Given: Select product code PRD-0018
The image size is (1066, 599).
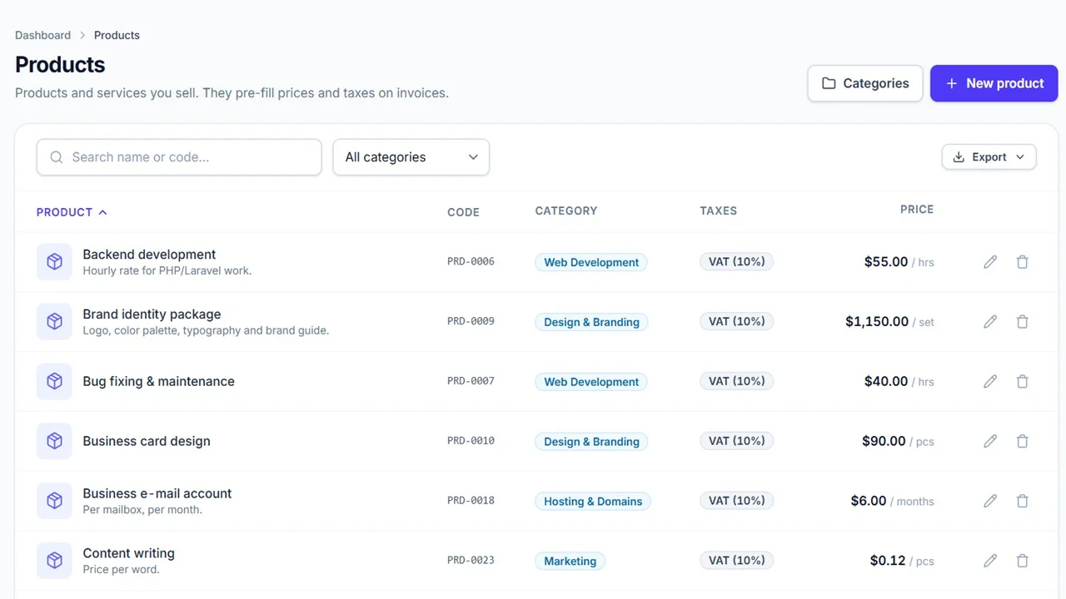Looking at the screenshot, I should click(x=471, y=501).
